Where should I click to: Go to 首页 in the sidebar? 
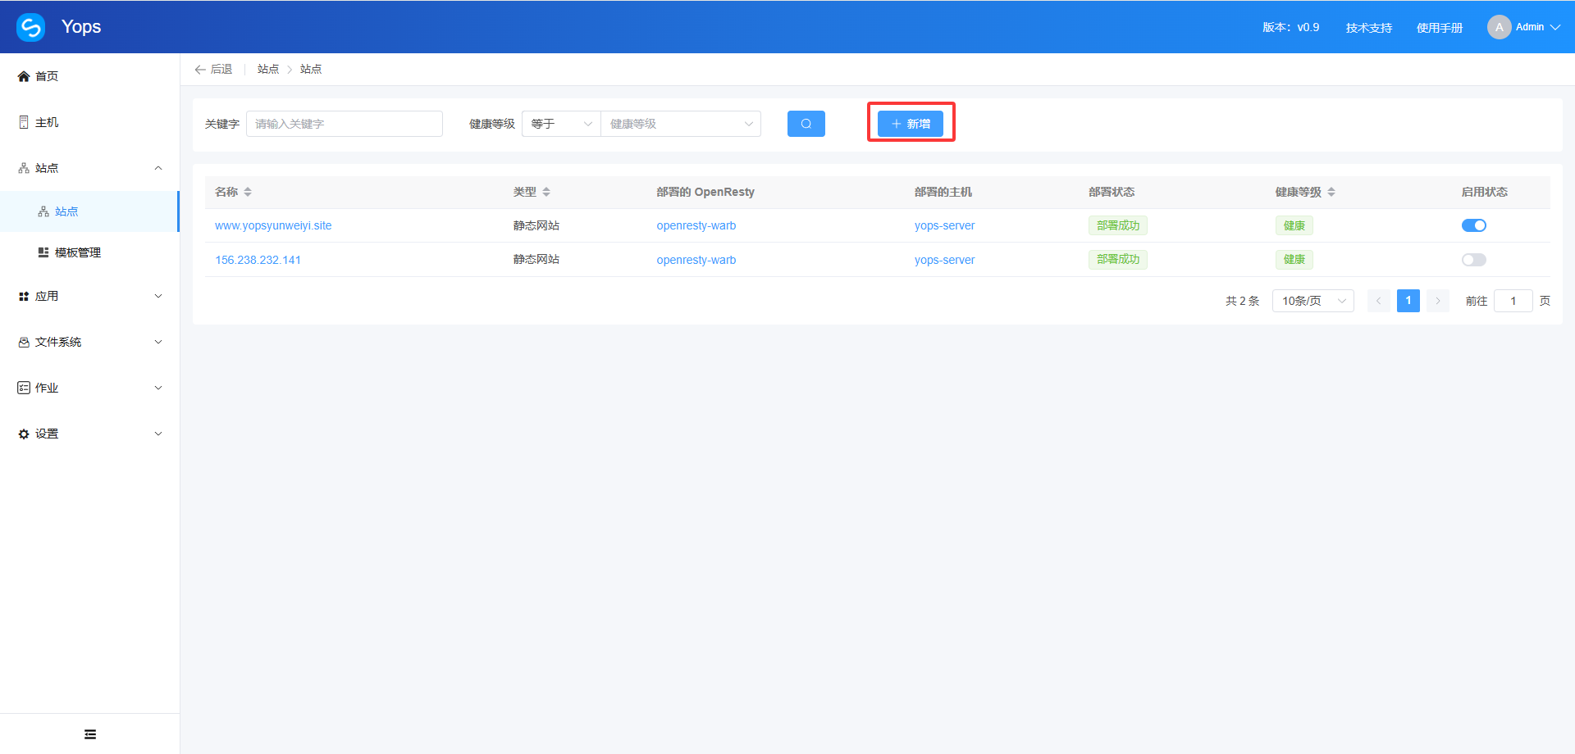(x=47, y=76)
